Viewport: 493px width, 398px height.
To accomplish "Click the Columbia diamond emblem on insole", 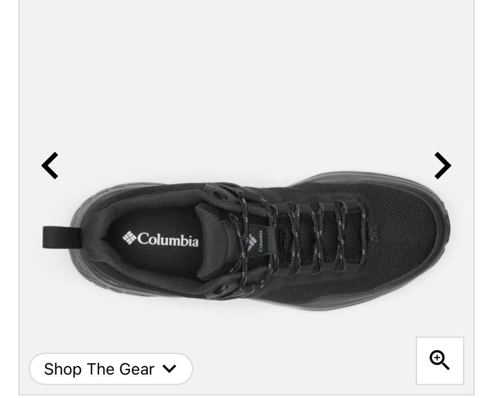I will [x=129, y=237].
